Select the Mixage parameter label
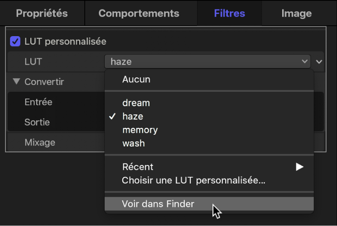337x226 pixels. pyautogui.click(x=40, y=142)
